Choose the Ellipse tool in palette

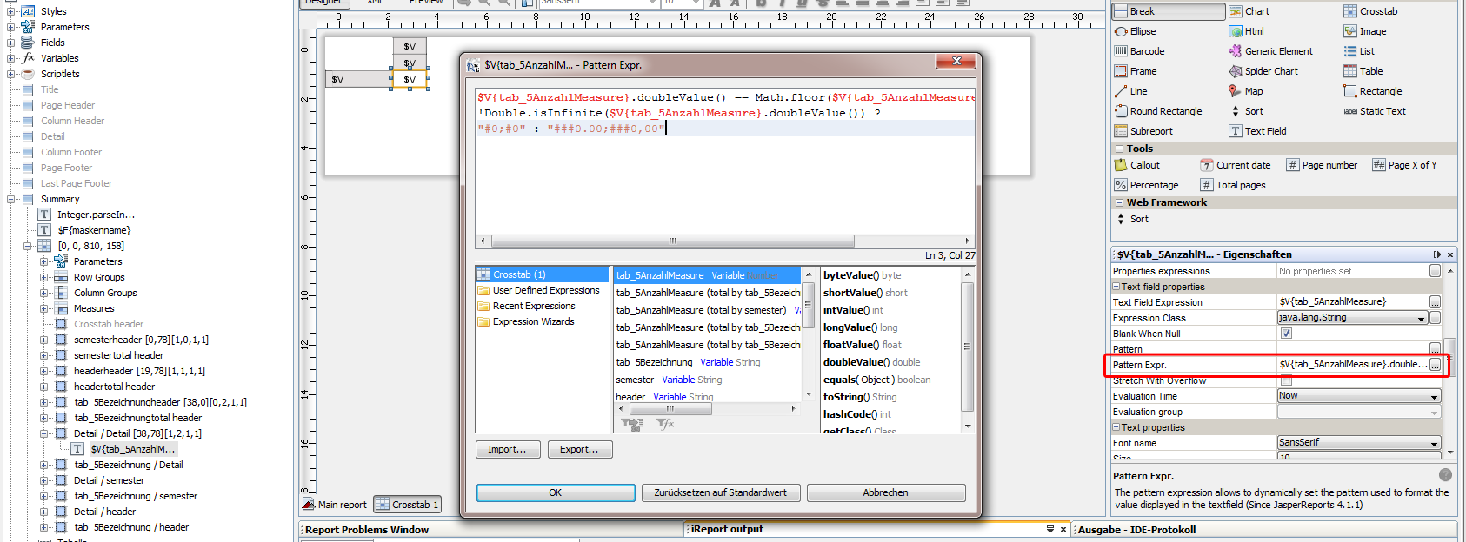tap(1121, 31)
